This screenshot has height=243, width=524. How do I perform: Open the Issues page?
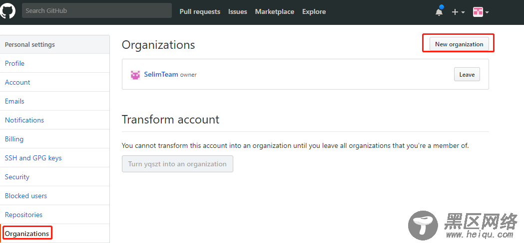coord(238,11)
